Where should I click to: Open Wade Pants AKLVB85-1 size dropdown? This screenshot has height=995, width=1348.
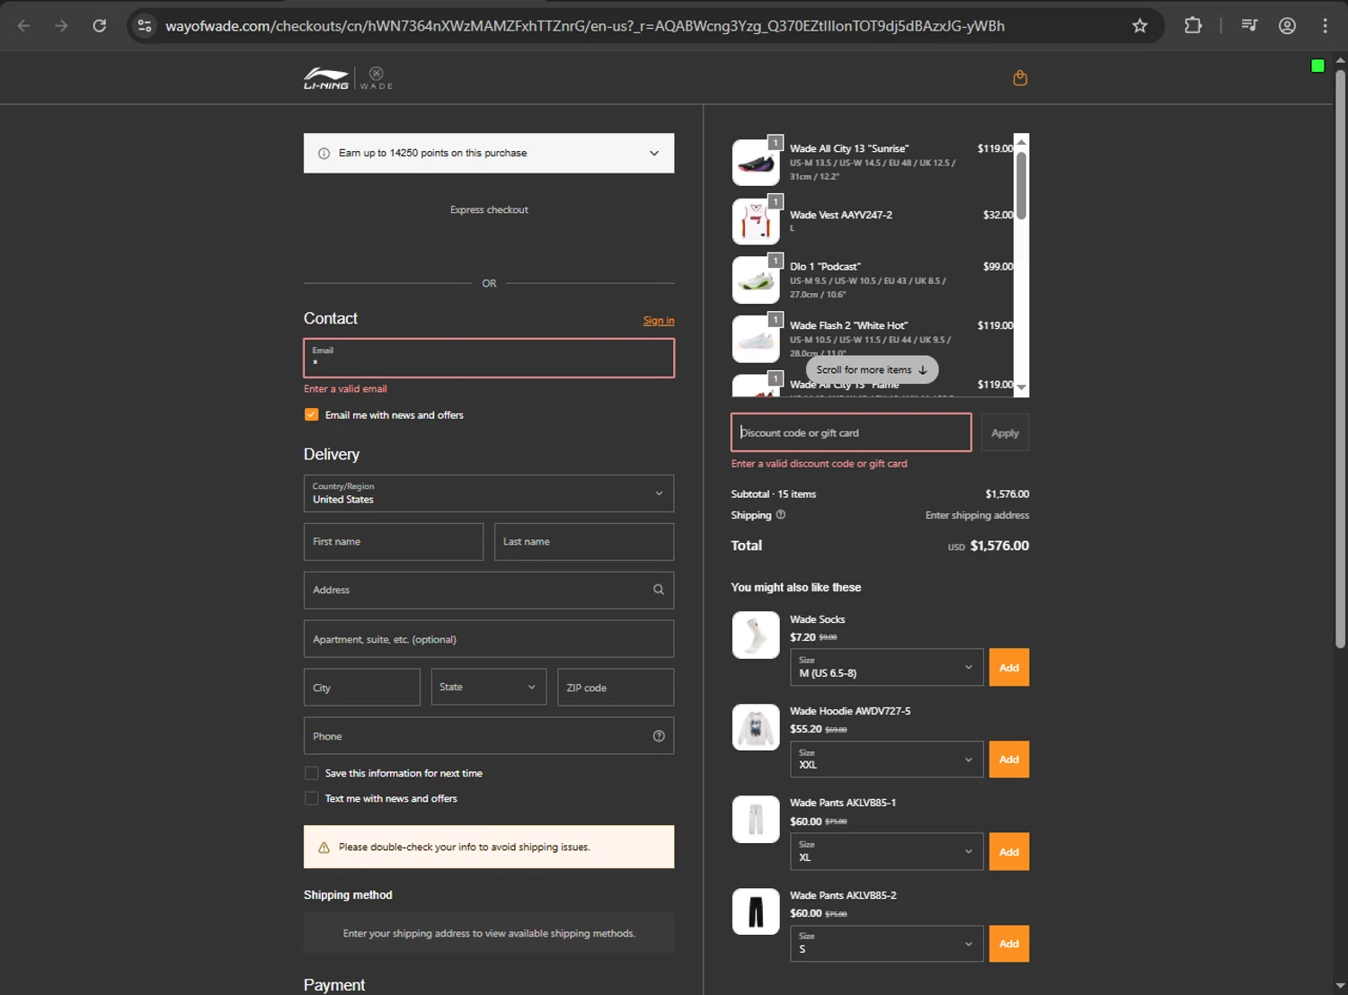886,851
